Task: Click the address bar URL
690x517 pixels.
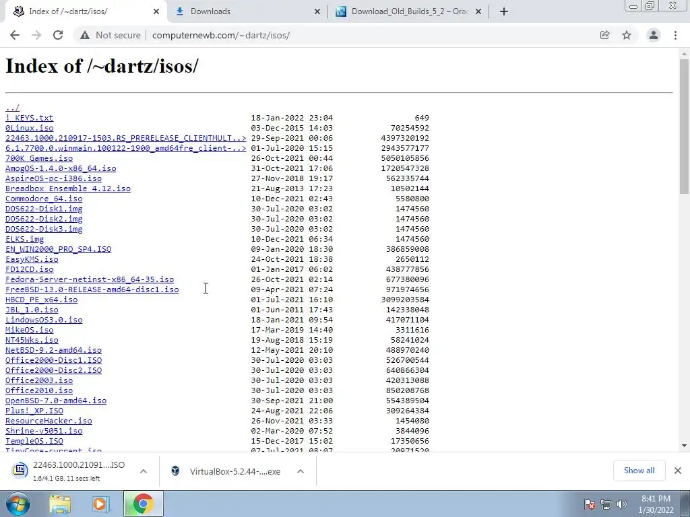Action: click(x=221, y=35)
